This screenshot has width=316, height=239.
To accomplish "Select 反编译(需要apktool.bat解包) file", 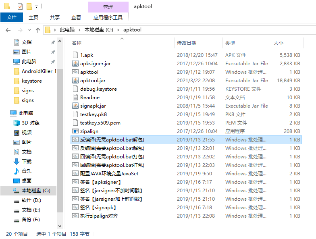I will (x=186, y=148).
